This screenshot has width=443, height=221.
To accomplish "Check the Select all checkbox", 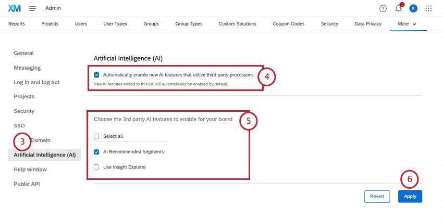I will point(96,136).
